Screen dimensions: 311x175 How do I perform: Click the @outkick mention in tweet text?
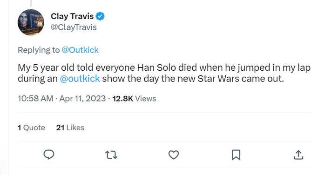tap(80, 79)
